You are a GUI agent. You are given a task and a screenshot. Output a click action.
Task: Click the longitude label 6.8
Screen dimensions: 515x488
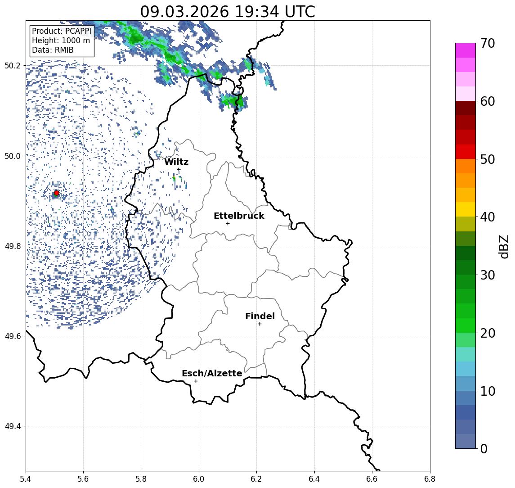[x=430, y=479]
